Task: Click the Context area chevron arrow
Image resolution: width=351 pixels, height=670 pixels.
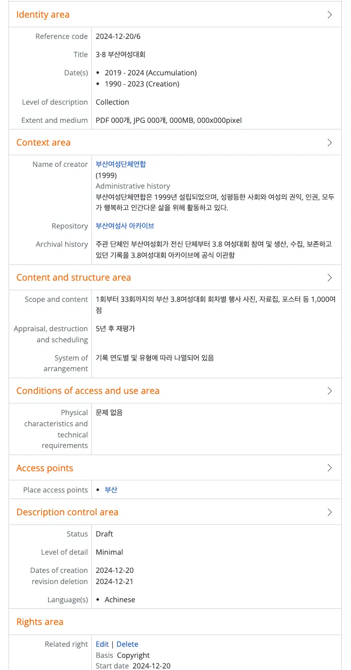Action: (330, 143)
